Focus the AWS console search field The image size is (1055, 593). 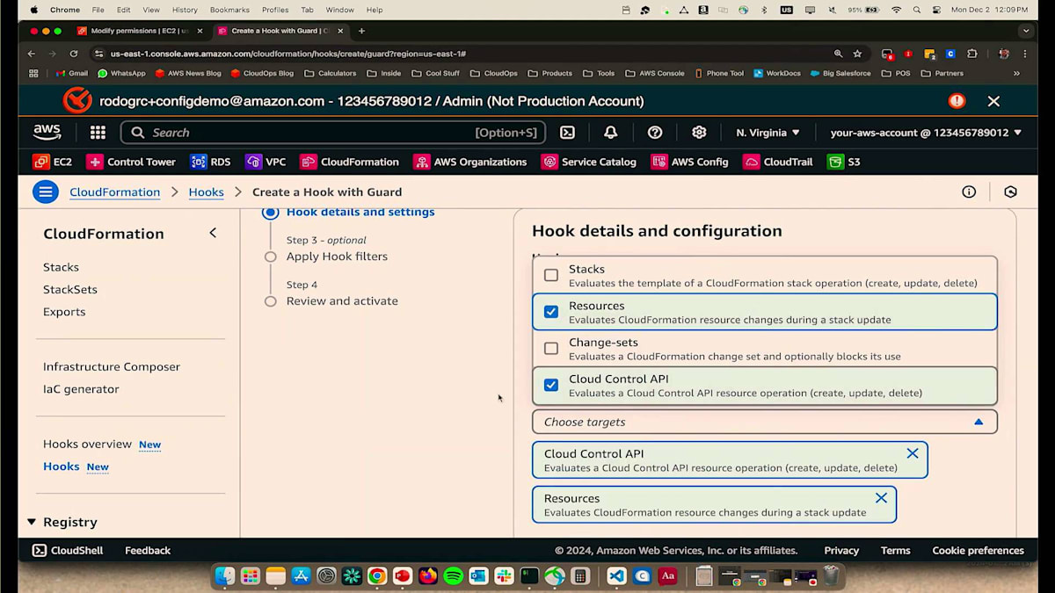coord(333,133)
